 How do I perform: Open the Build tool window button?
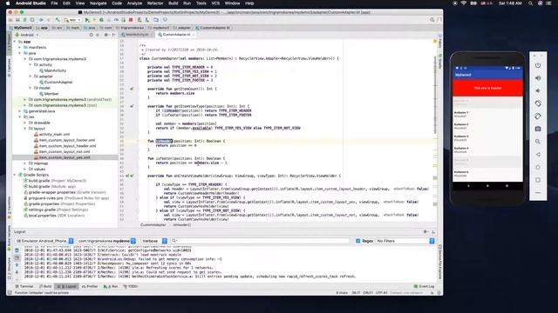[45, 286]
